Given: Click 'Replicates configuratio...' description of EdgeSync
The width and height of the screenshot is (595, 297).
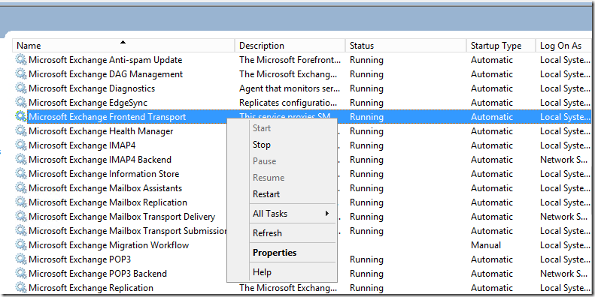Looking at the screenshot, I should [288, 103].
